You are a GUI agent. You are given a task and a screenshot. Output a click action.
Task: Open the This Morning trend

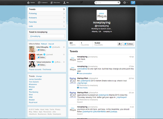[34, 92]
